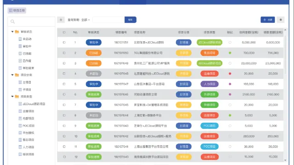Click the keyword input beside 搜索 button

[x=108, y=20]
